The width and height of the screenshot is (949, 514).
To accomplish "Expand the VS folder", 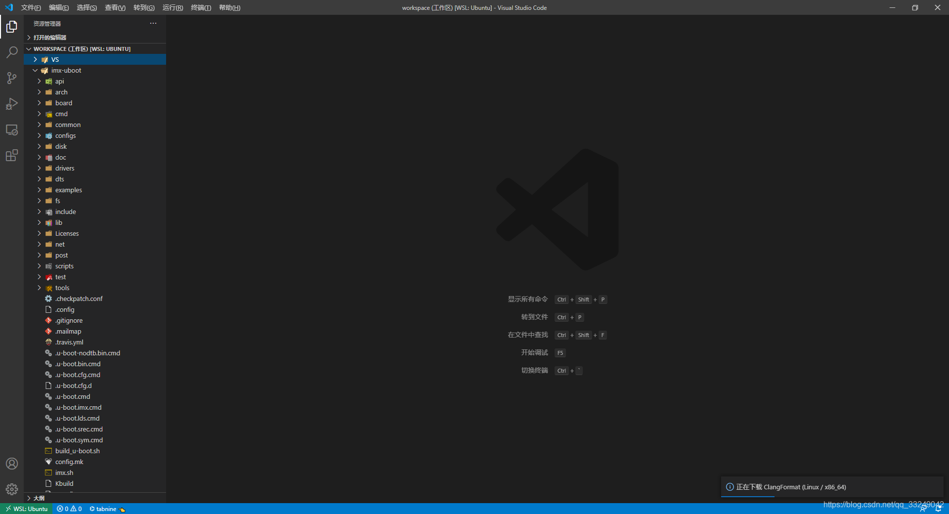I will click(x=95, y=59).
